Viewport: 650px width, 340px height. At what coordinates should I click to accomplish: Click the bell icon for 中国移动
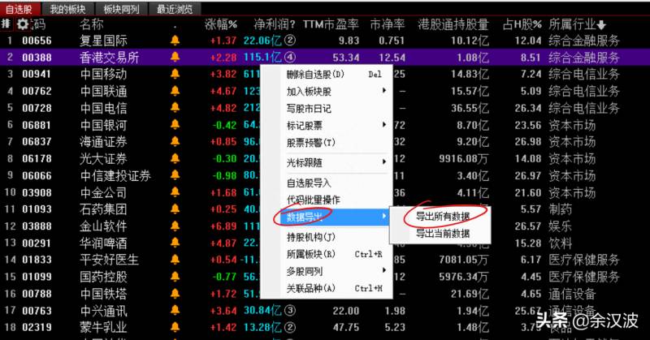click(175, 74)
